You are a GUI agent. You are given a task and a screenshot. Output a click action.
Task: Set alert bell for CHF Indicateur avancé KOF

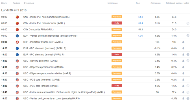click(x=183, y=42)
